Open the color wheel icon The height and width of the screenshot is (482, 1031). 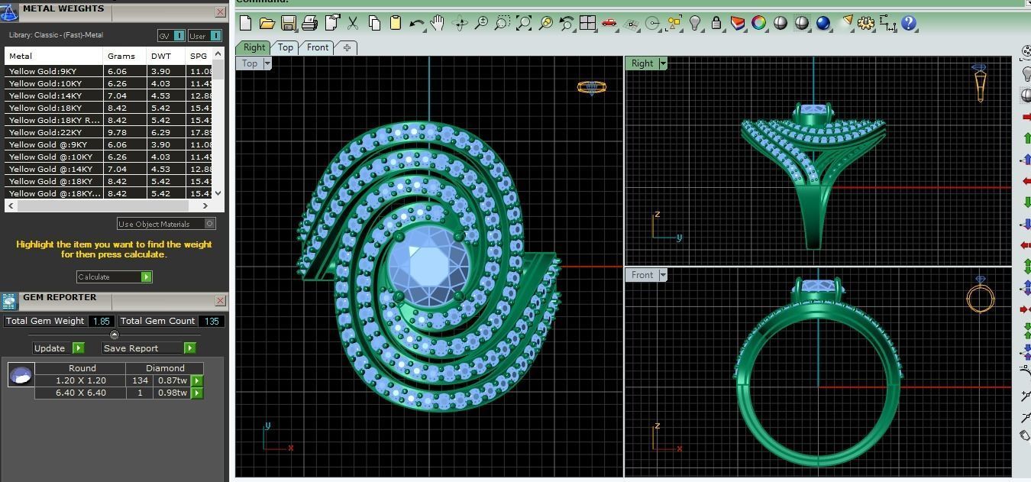[x=759, y=23]
